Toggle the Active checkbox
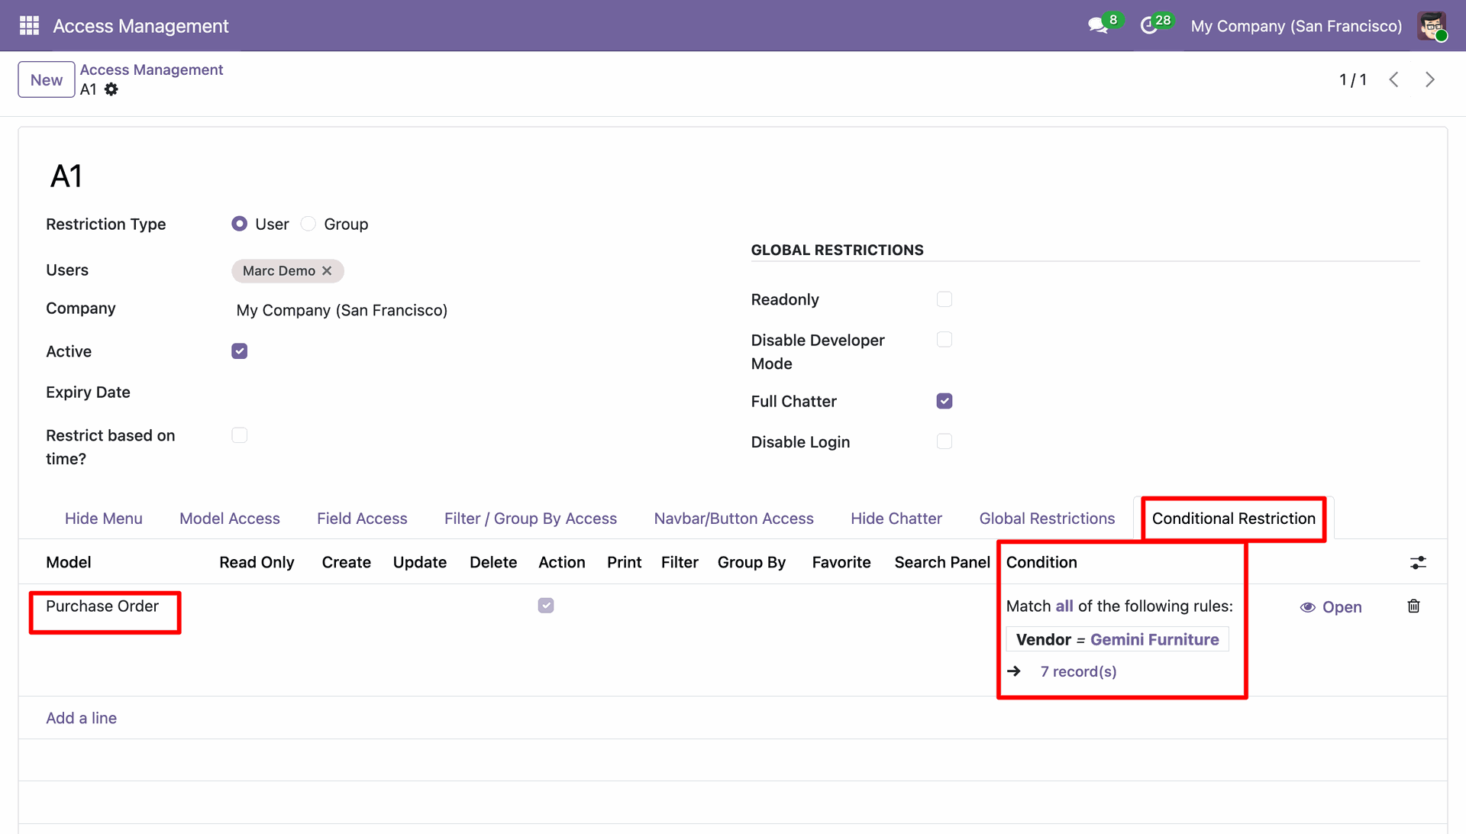This screenshot has width=1466, height=834. click(240, 351)
